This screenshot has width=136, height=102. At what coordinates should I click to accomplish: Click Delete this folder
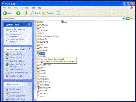coord(16,76)
